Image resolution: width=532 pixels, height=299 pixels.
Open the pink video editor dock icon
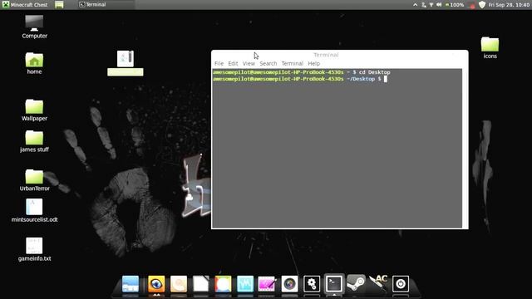(x=267, y=284)
